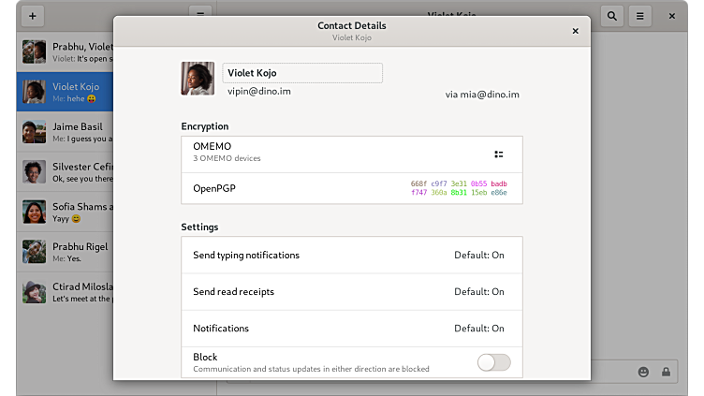Open Prabhu Rigel conversation
Viewport: 704px width, 396px height.
66,252
